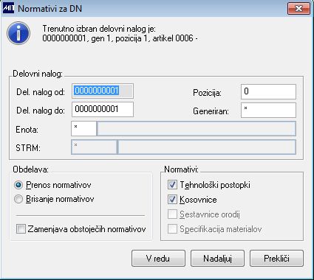Cancel with the Prekliči button
Viewport: 314px width, 280px height.
(276, 259)
